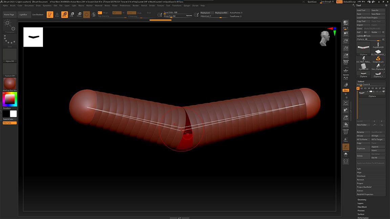Toggle V2 subtool visibility
Image resolution: width=390 pixels, height=219 pixels.
361,88
